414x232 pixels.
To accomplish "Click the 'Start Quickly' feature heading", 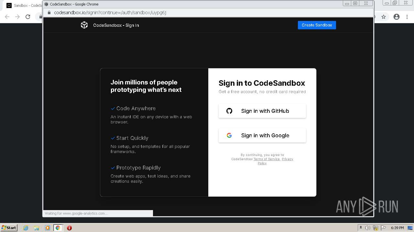I will (132, 138).
